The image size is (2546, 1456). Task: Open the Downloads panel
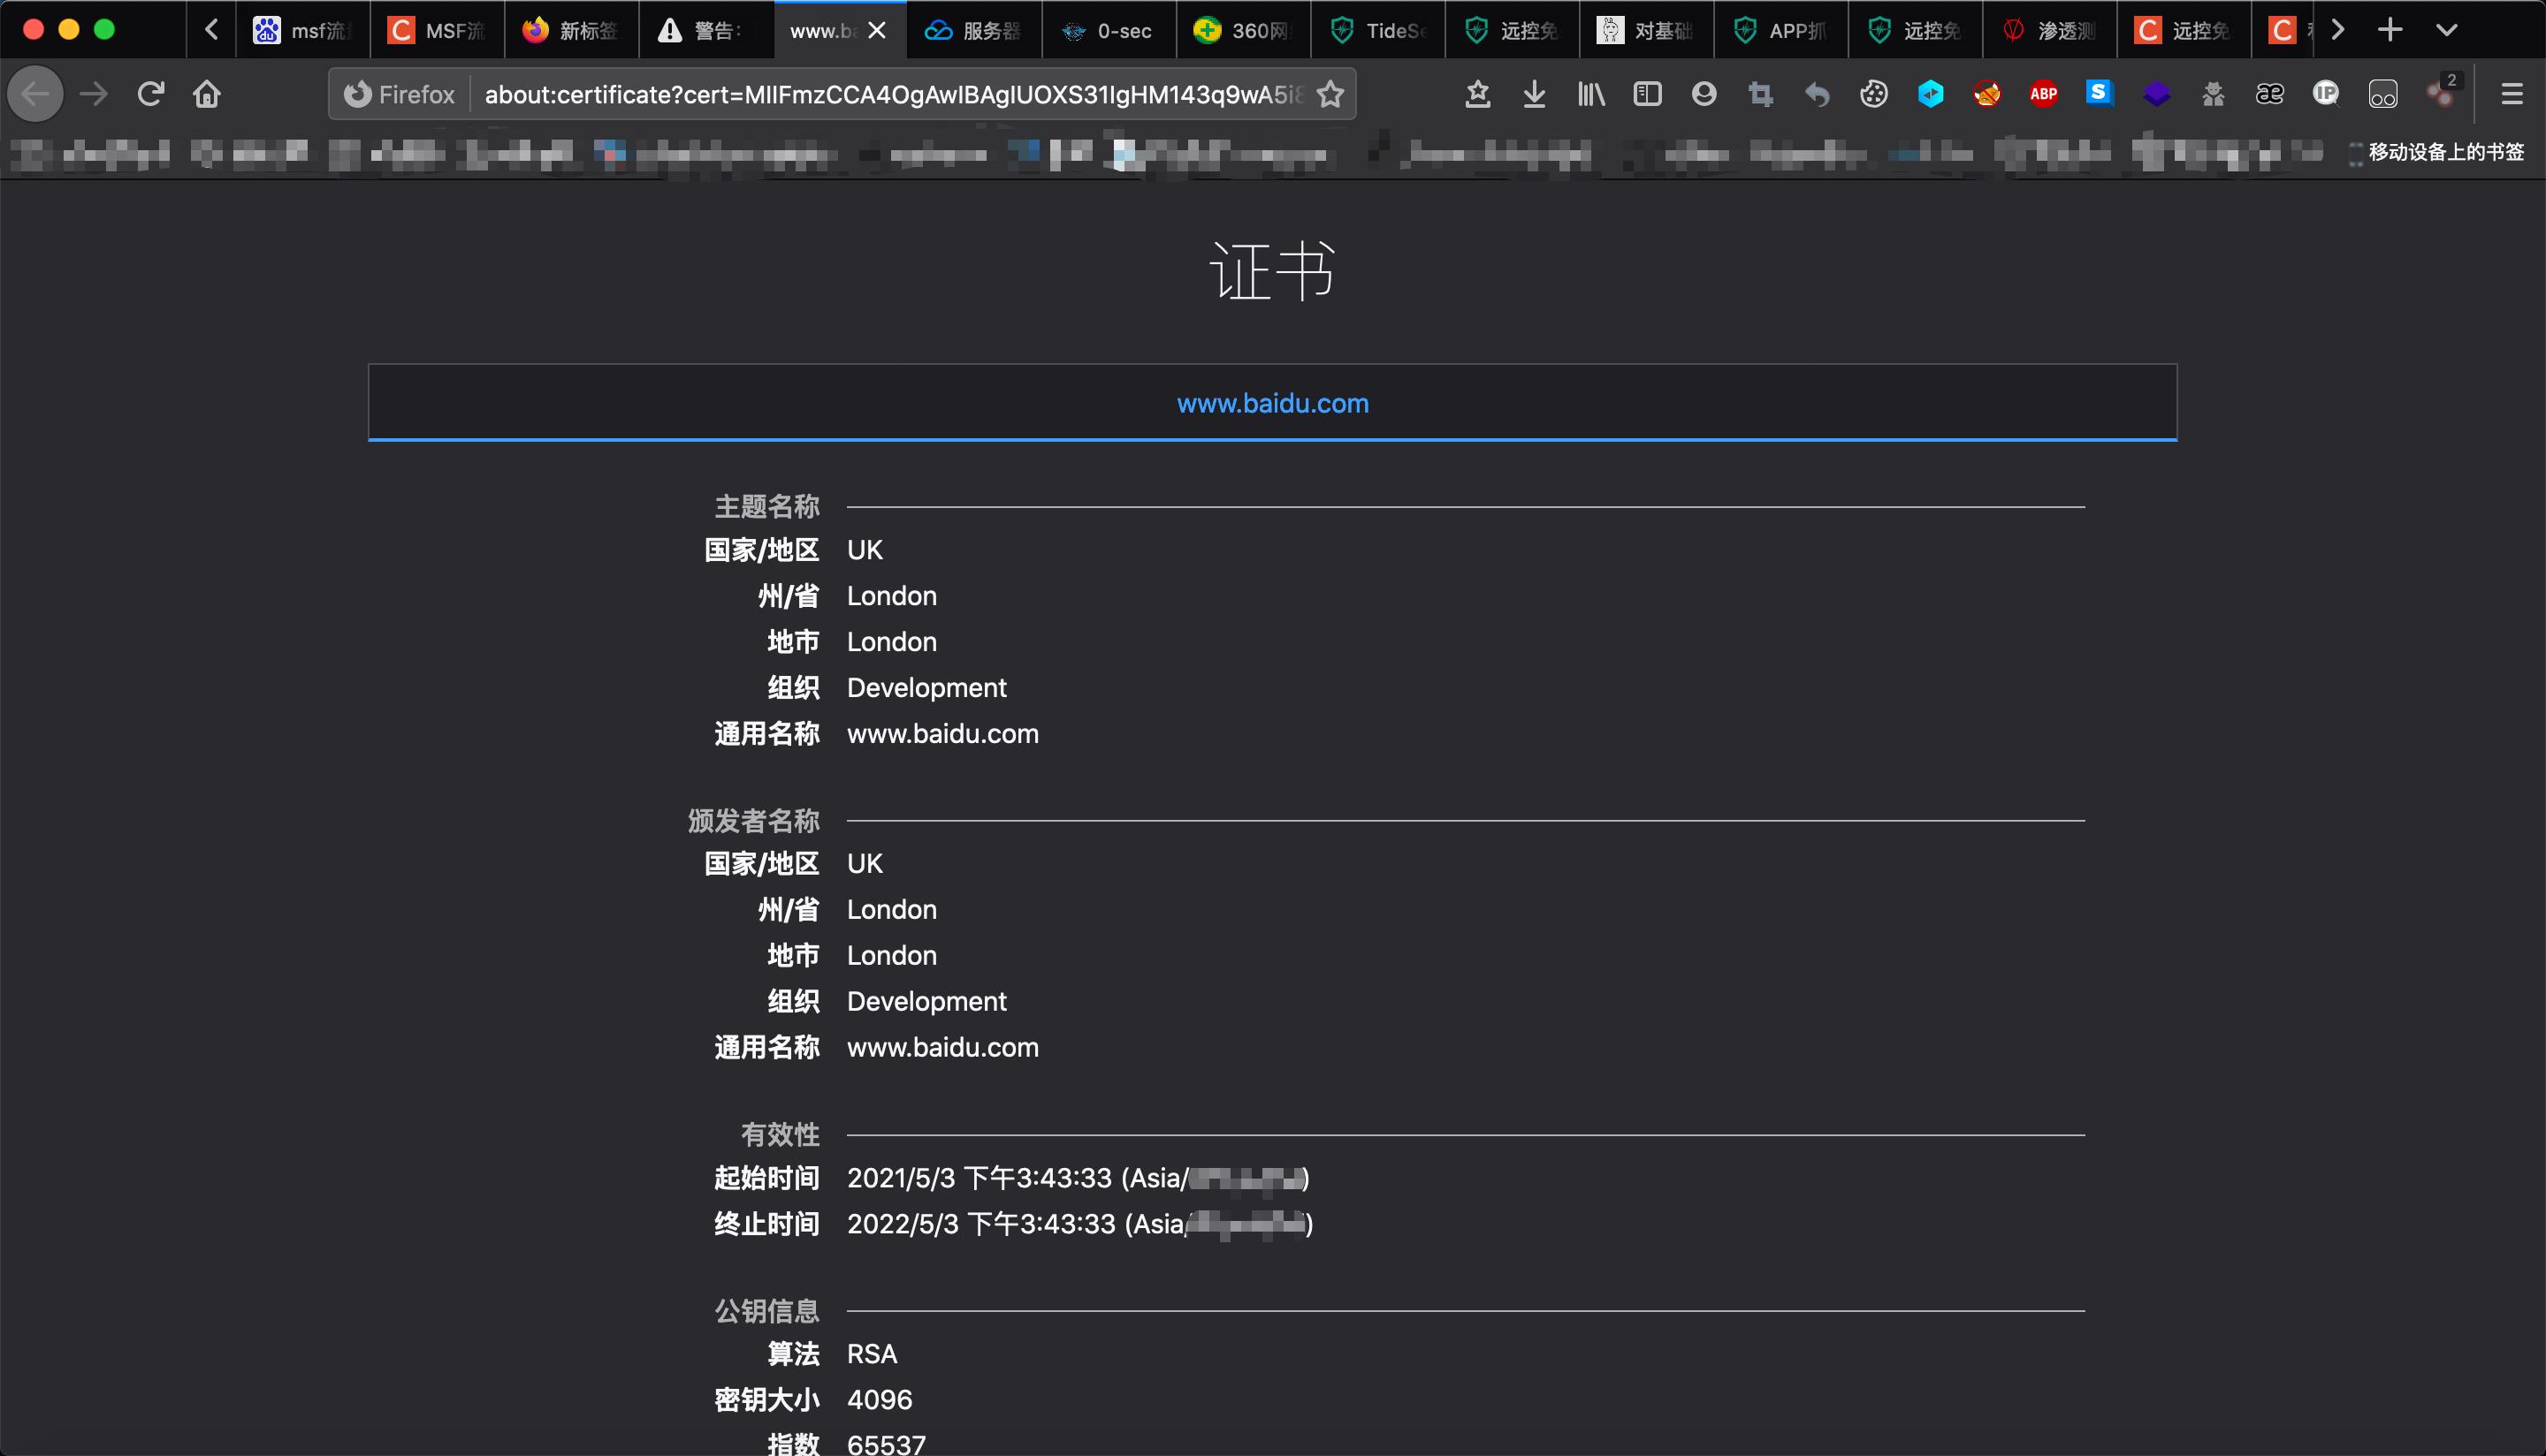point(1534,94)
